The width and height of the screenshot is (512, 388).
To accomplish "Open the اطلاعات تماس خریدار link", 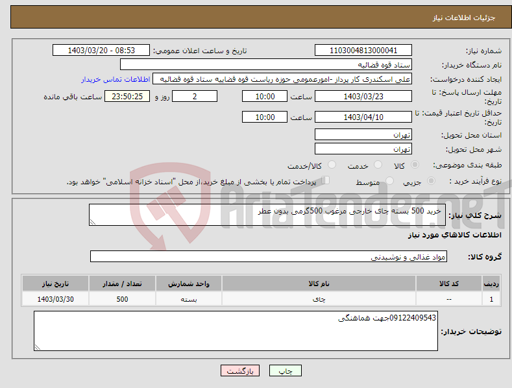I will pos(116,79).
